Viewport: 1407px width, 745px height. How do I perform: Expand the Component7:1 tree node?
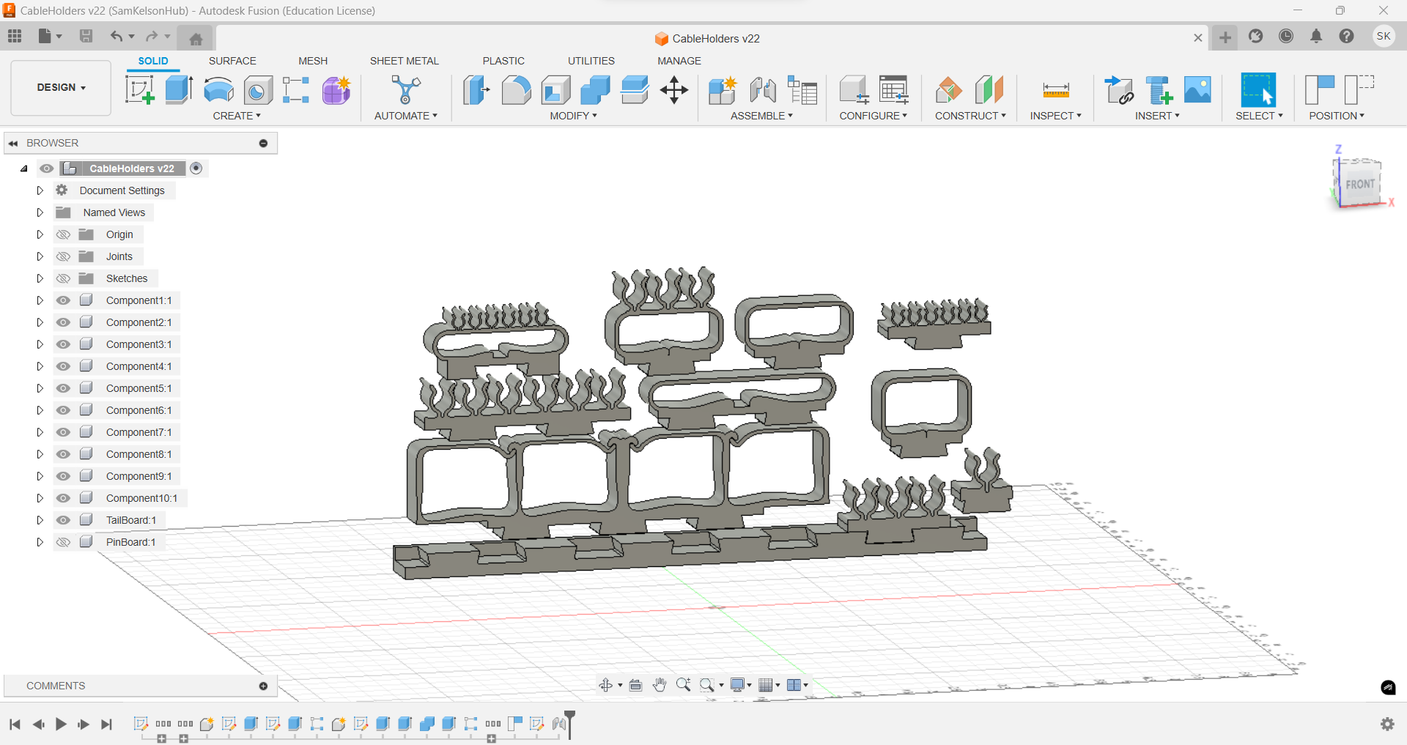coord(40,432)
